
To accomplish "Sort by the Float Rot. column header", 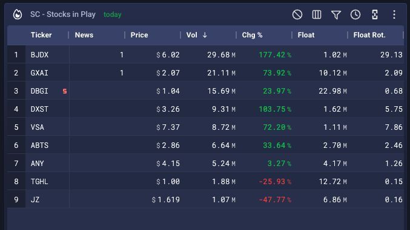I will (369, 35).
